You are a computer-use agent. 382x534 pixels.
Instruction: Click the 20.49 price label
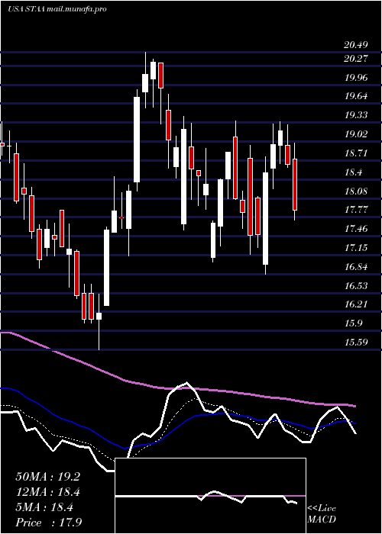pos(356,45)
